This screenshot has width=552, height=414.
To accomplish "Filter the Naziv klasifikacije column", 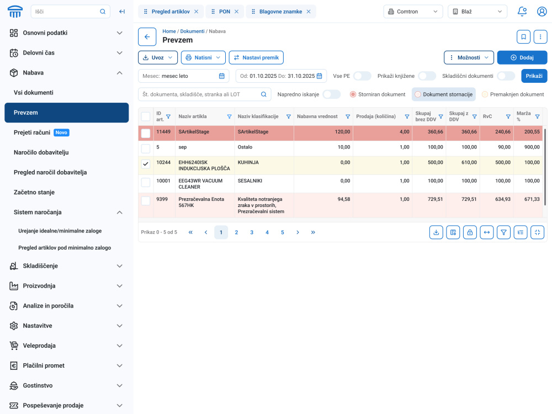I will 288,116.
